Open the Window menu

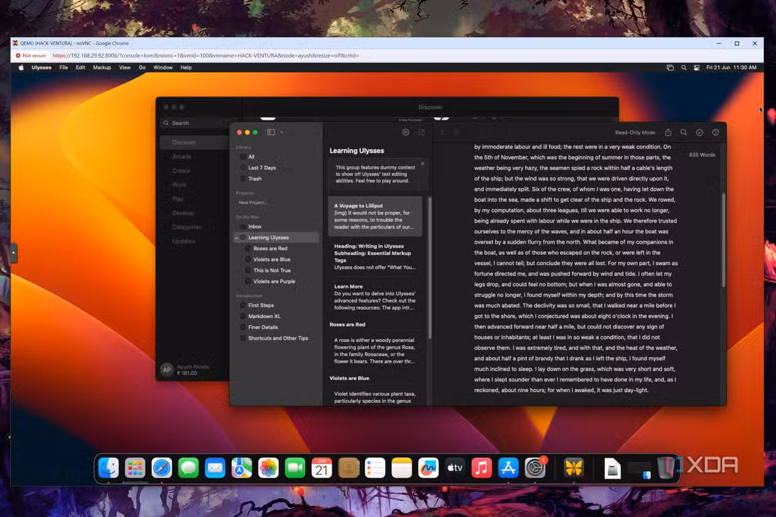(x=163, y=67)
